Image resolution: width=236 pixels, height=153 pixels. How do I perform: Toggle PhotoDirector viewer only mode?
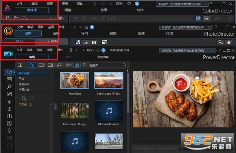pyautogui.click(x=86, y=42)
